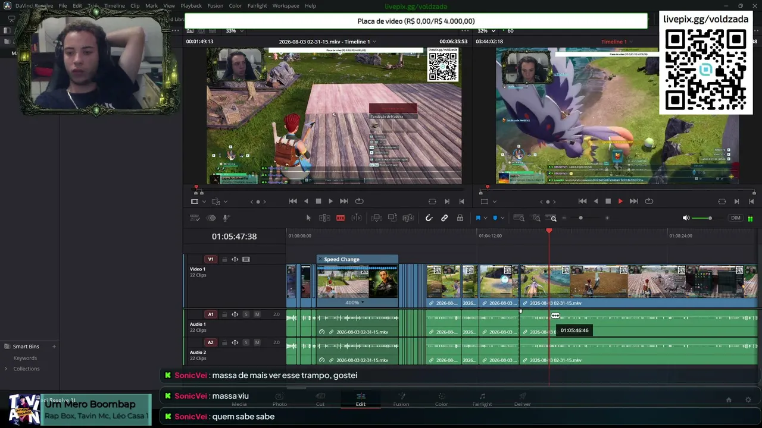Solo the Audio 1 track

coord(246,314)
